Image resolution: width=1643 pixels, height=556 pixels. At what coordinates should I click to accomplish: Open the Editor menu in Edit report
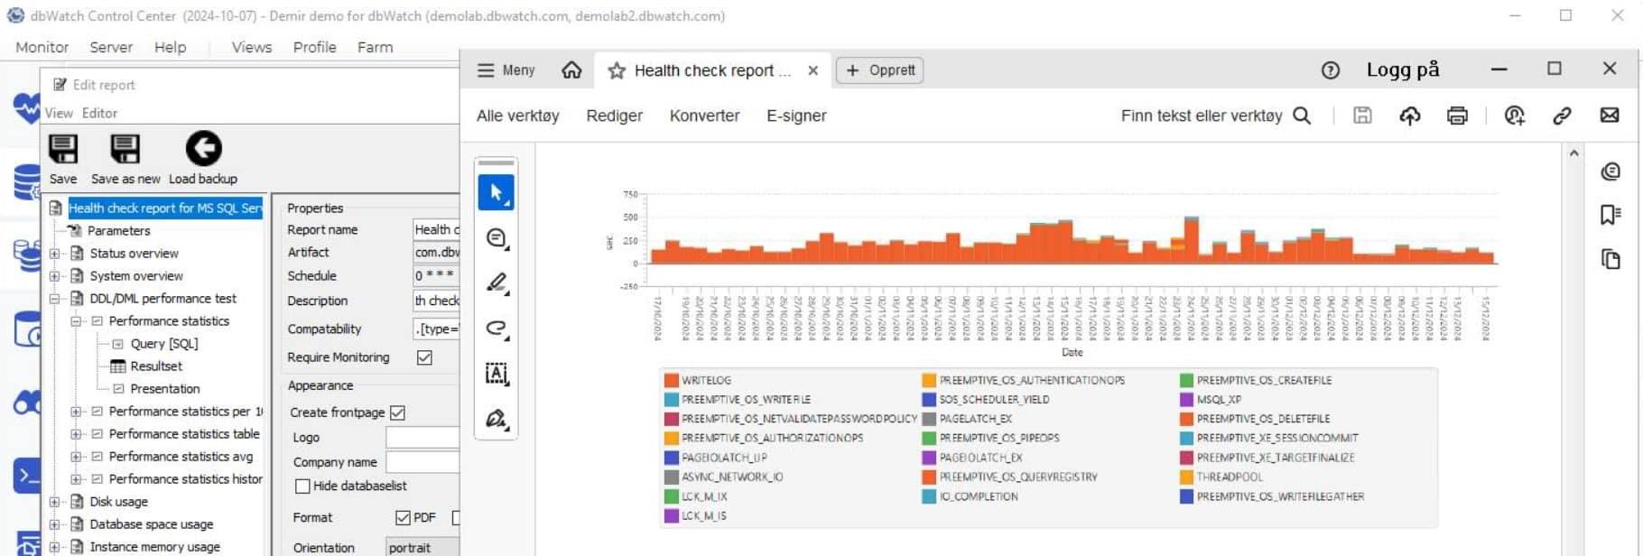coord(99,113)
